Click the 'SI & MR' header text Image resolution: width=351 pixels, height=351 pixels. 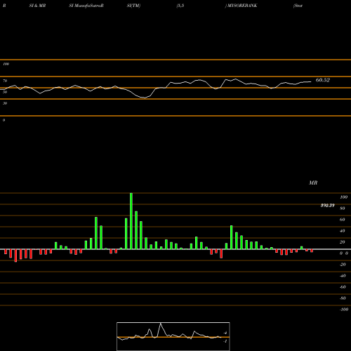point(37,6)
